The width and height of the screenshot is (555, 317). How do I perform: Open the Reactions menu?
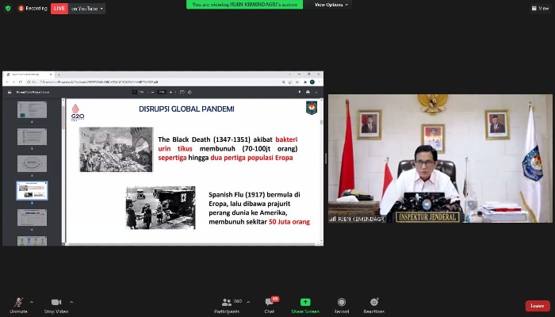point(374,304)
